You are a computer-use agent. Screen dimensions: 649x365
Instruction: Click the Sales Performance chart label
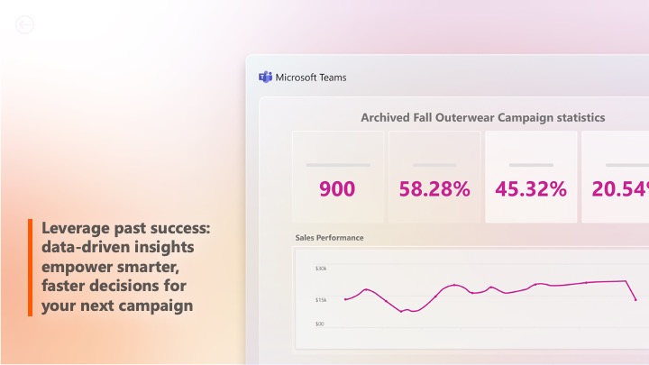330,238
